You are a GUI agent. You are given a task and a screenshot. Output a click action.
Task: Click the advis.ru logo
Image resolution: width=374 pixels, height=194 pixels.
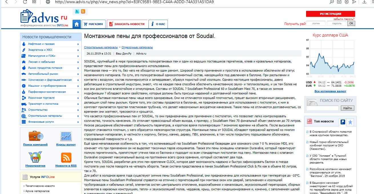point(44,18)
